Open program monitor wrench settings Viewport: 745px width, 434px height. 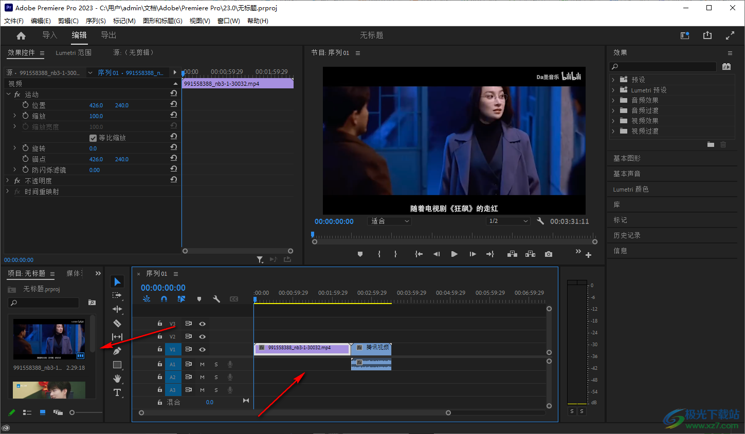point(540,221)
